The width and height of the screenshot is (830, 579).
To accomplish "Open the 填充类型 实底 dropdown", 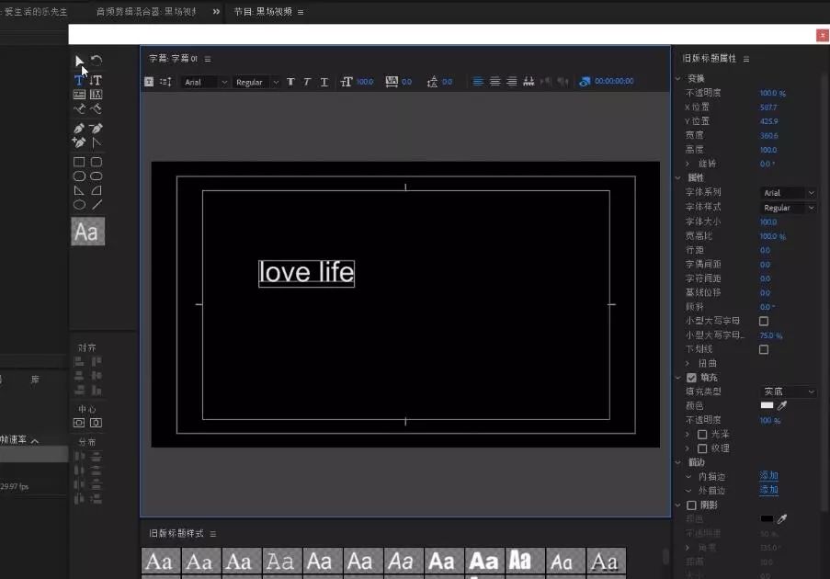I will coord(789,392).
